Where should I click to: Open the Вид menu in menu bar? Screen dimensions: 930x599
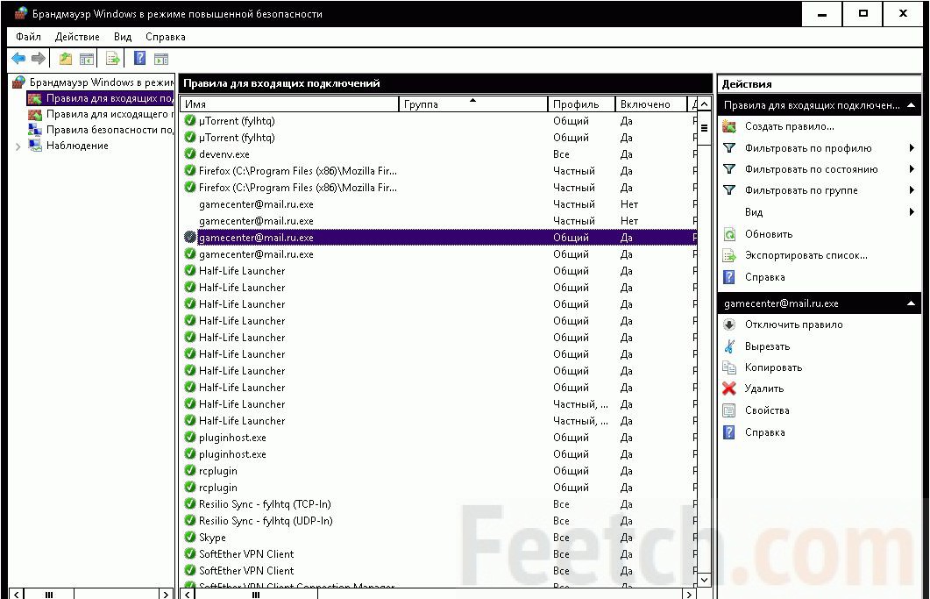(x=123, y=37)
